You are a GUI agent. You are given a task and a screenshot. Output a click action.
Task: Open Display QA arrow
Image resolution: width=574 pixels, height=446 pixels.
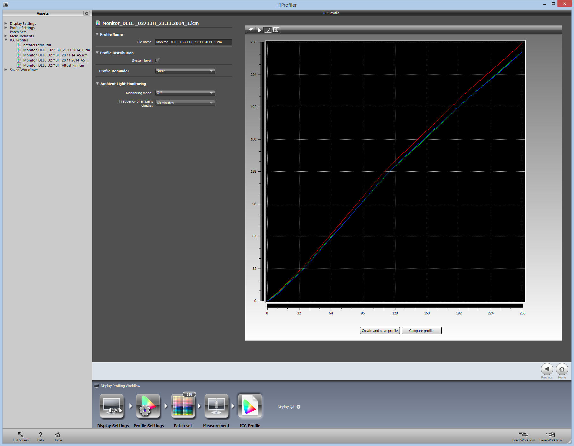[298, 407]
